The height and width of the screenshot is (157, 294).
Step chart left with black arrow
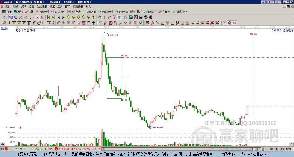coord(59,17)
